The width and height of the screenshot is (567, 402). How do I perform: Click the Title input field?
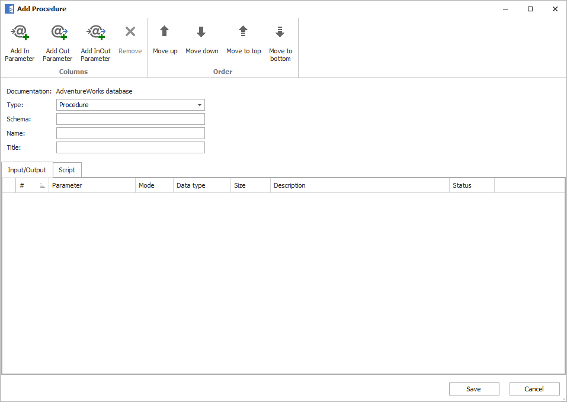click(130, 147)
